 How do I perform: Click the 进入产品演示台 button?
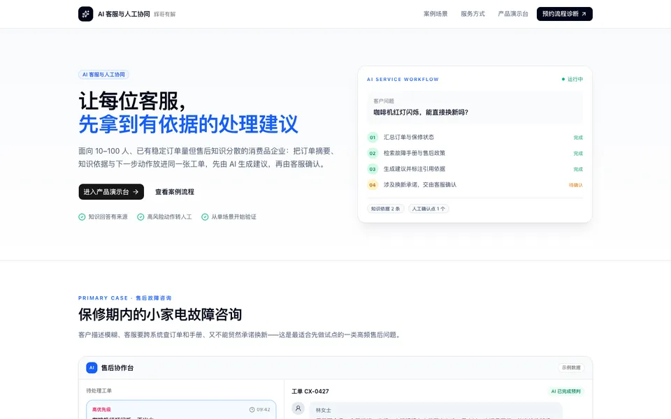pos(111,192)
